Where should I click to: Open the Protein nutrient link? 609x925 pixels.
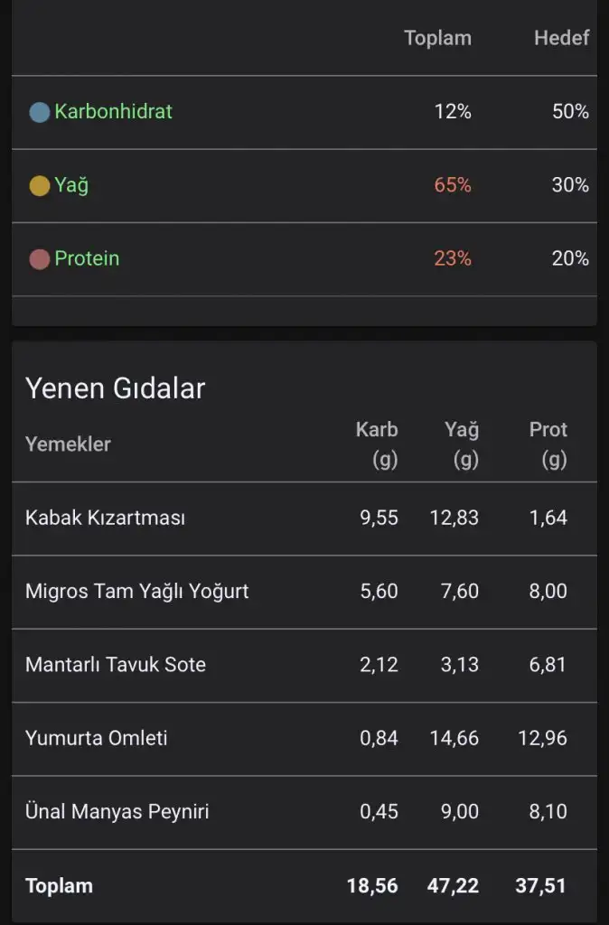[87, 258]
